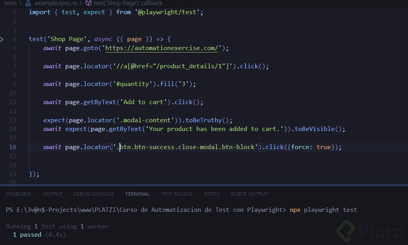Click toBeVisible on line 14

tap(314, 129)
